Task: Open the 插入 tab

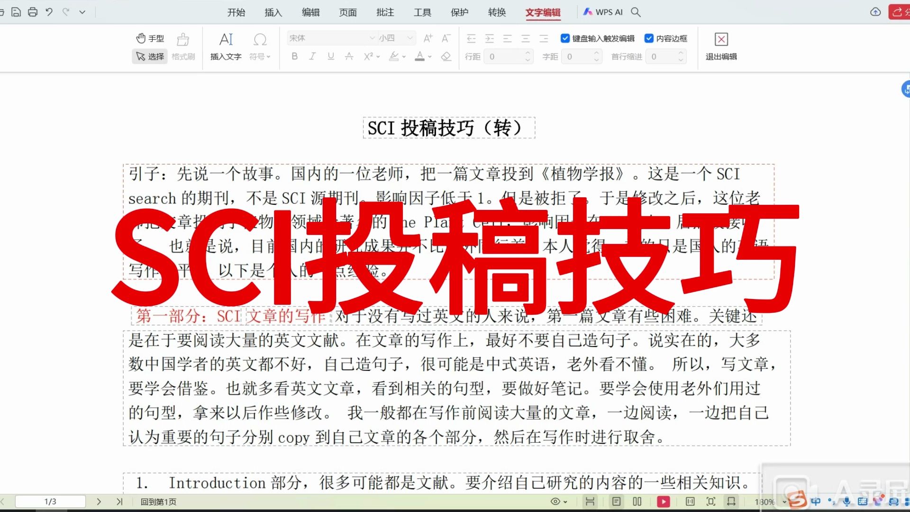Action: 273,12
